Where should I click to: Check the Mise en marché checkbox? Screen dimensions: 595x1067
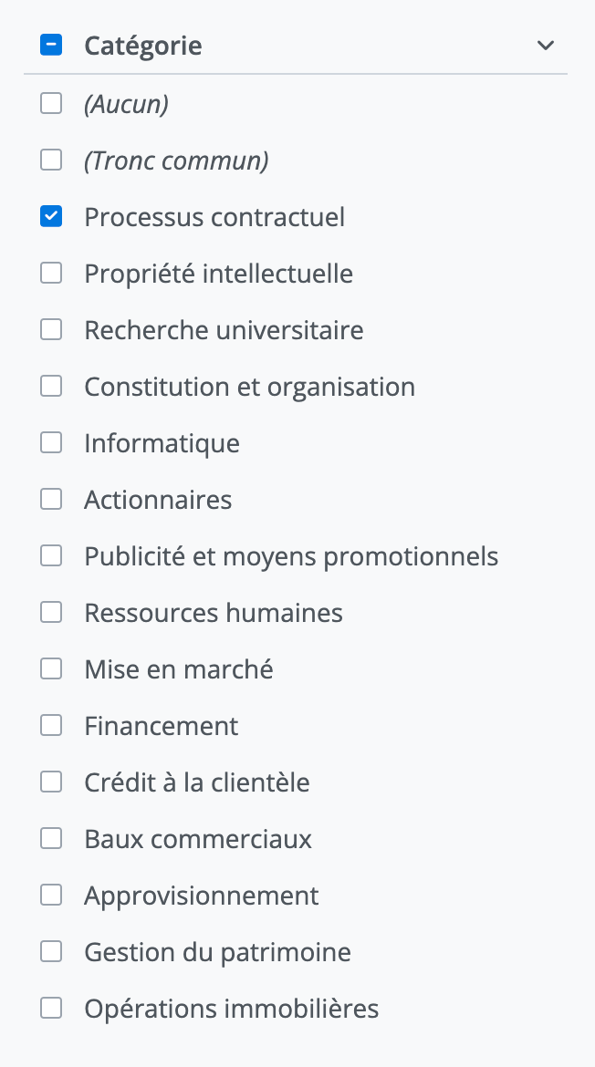pyautogui.click(x=51, y=669)
